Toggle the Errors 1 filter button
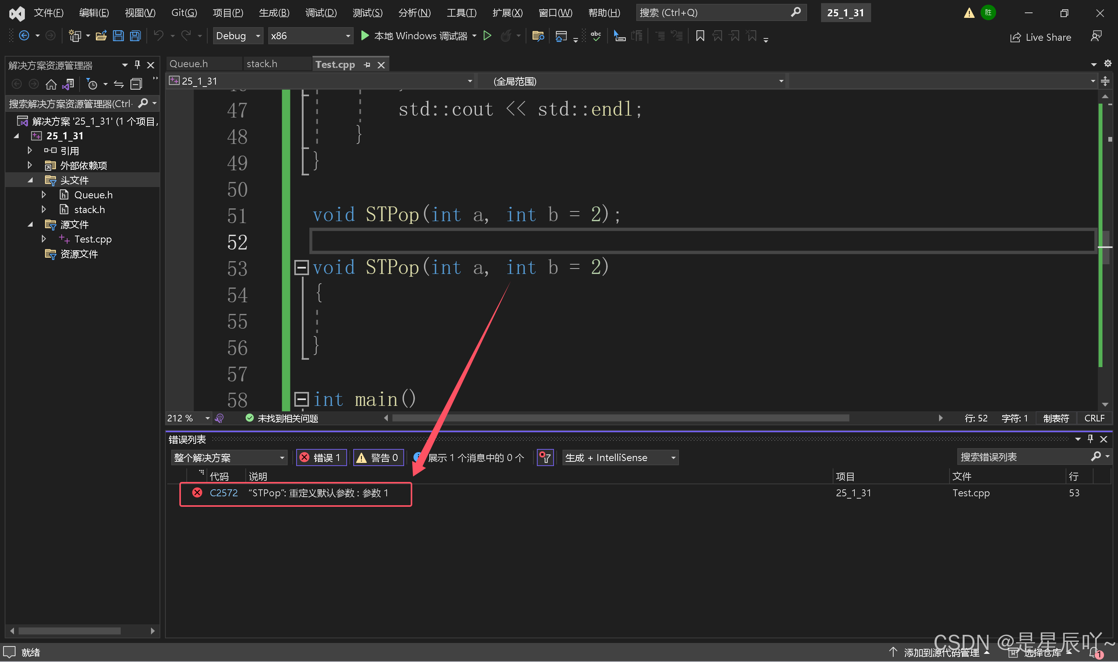This screenshot has width=1118, height=662. 321,458
